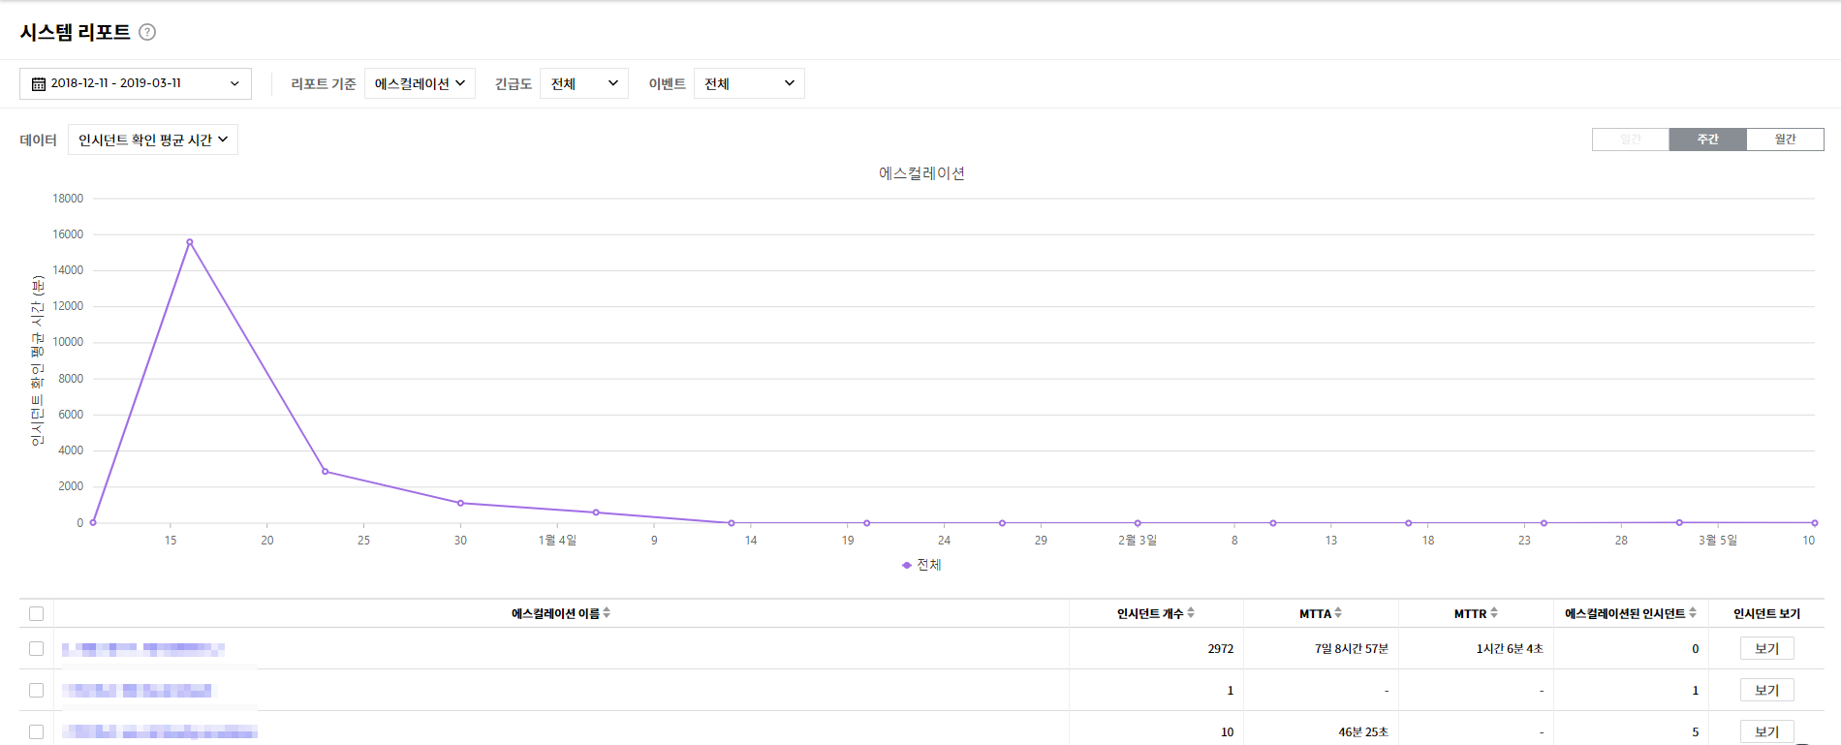This screenshot has width=1841, height=745.
Task: Tick the checkbox for the 2972 incidents row
Action: [x=37, y=649]
